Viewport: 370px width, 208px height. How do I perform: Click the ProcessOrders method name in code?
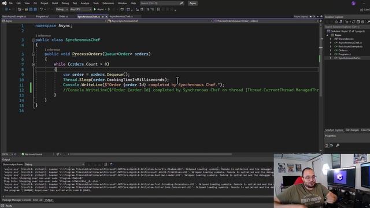tap(87, 54)
